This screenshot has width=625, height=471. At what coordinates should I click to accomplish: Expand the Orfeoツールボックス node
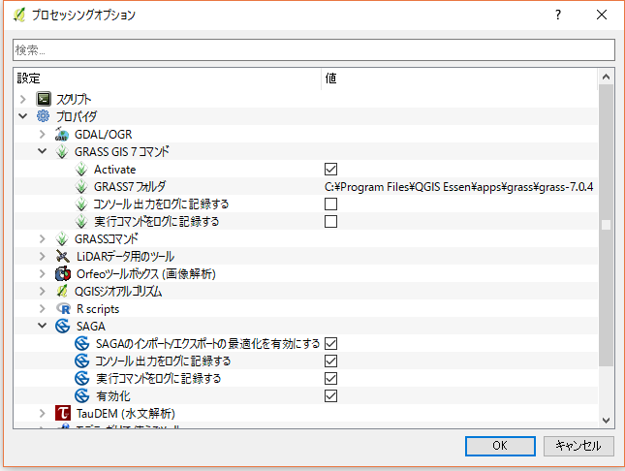tap(43, 273)
